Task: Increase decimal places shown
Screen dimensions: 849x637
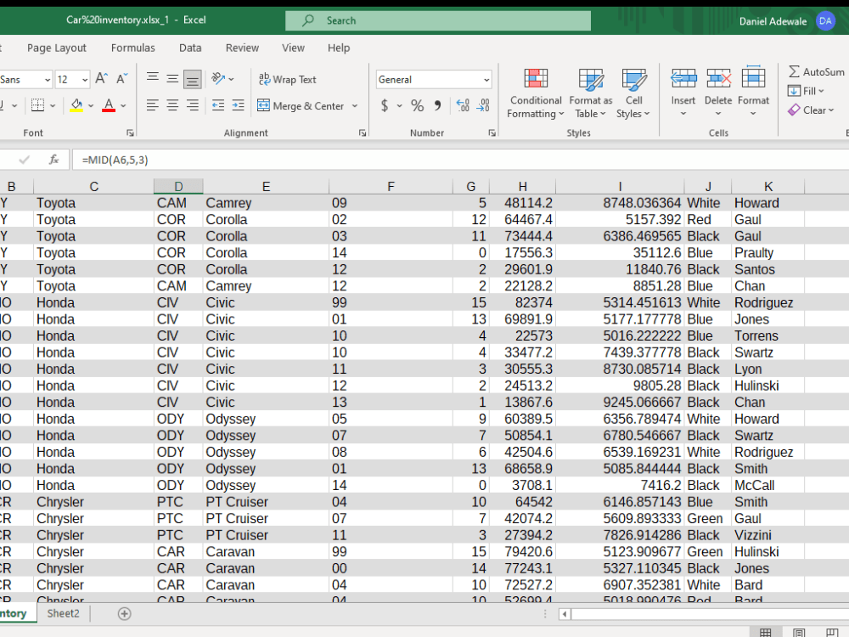Action: tap(463, 105)
